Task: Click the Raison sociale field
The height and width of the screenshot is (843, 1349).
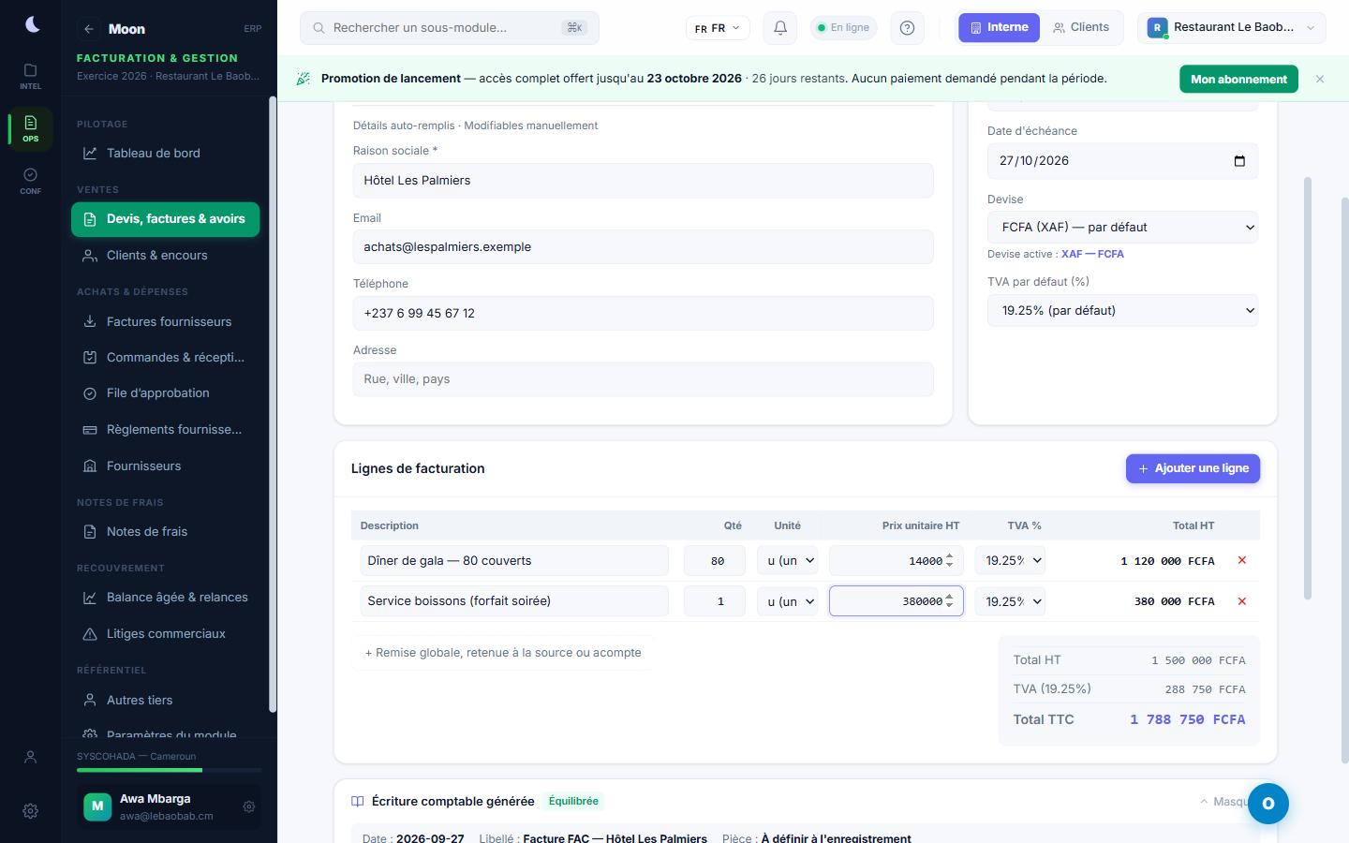Action: [643, 181]
